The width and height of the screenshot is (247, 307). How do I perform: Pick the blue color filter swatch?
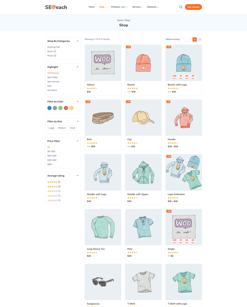[49, 108]
